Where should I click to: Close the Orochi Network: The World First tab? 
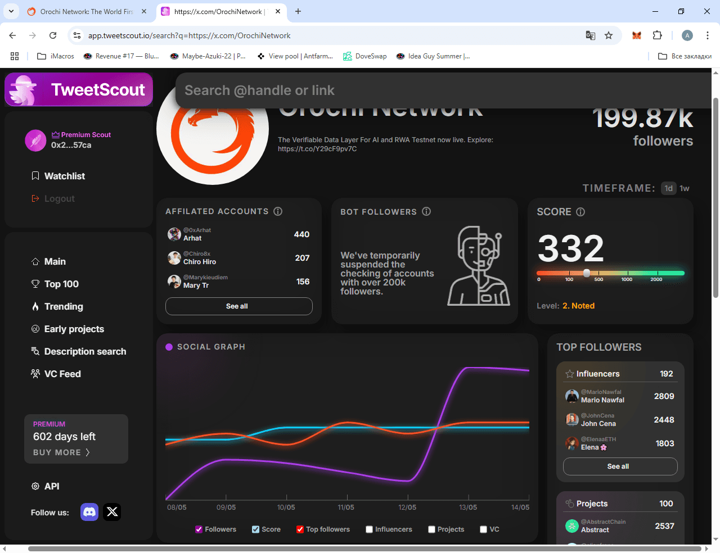144,11
